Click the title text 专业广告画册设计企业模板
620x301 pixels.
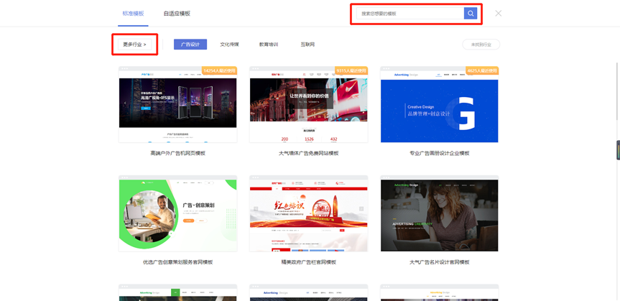pyautogui.click(x=439, y=153)
